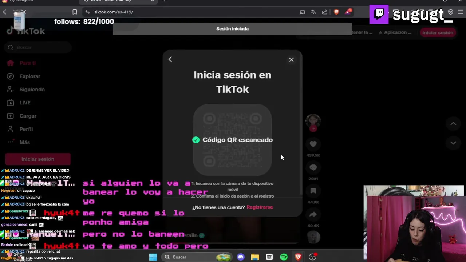Click the browser back arrow
This screenshot has width=466, height=262.
[4, 12]
